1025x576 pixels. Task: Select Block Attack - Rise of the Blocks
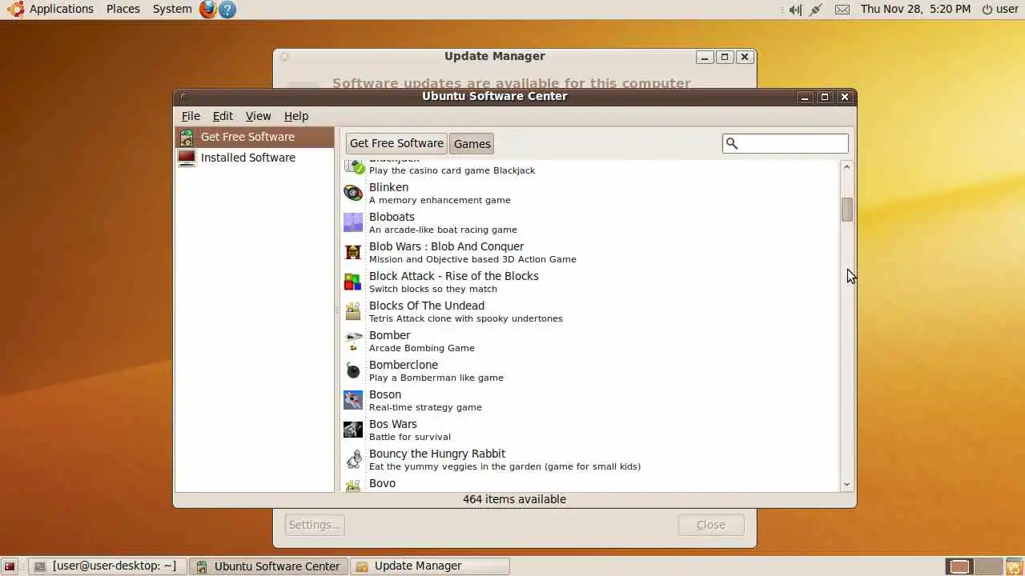pyautogui.click(x=590, y=282)
